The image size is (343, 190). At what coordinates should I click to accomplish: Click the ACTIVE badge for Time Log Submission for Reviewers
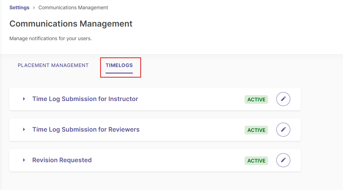click(256, 130)
